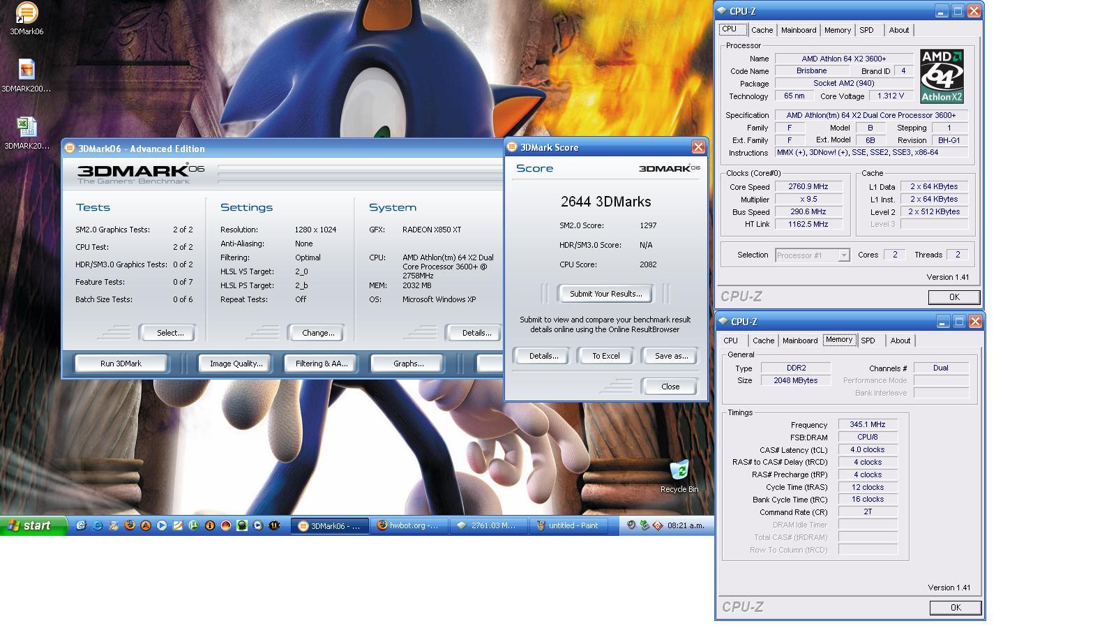The width and height of the screenshot is (1116, 628).
Task: Click the Close button in the 3DMark Score dialog
Action: click(x=670, y=387)
